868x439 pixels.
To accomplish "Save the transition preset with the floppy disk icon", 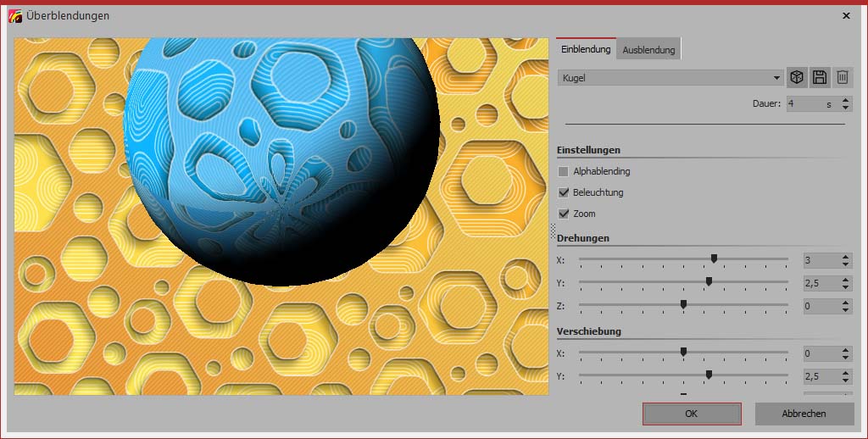I will (819, 77).
